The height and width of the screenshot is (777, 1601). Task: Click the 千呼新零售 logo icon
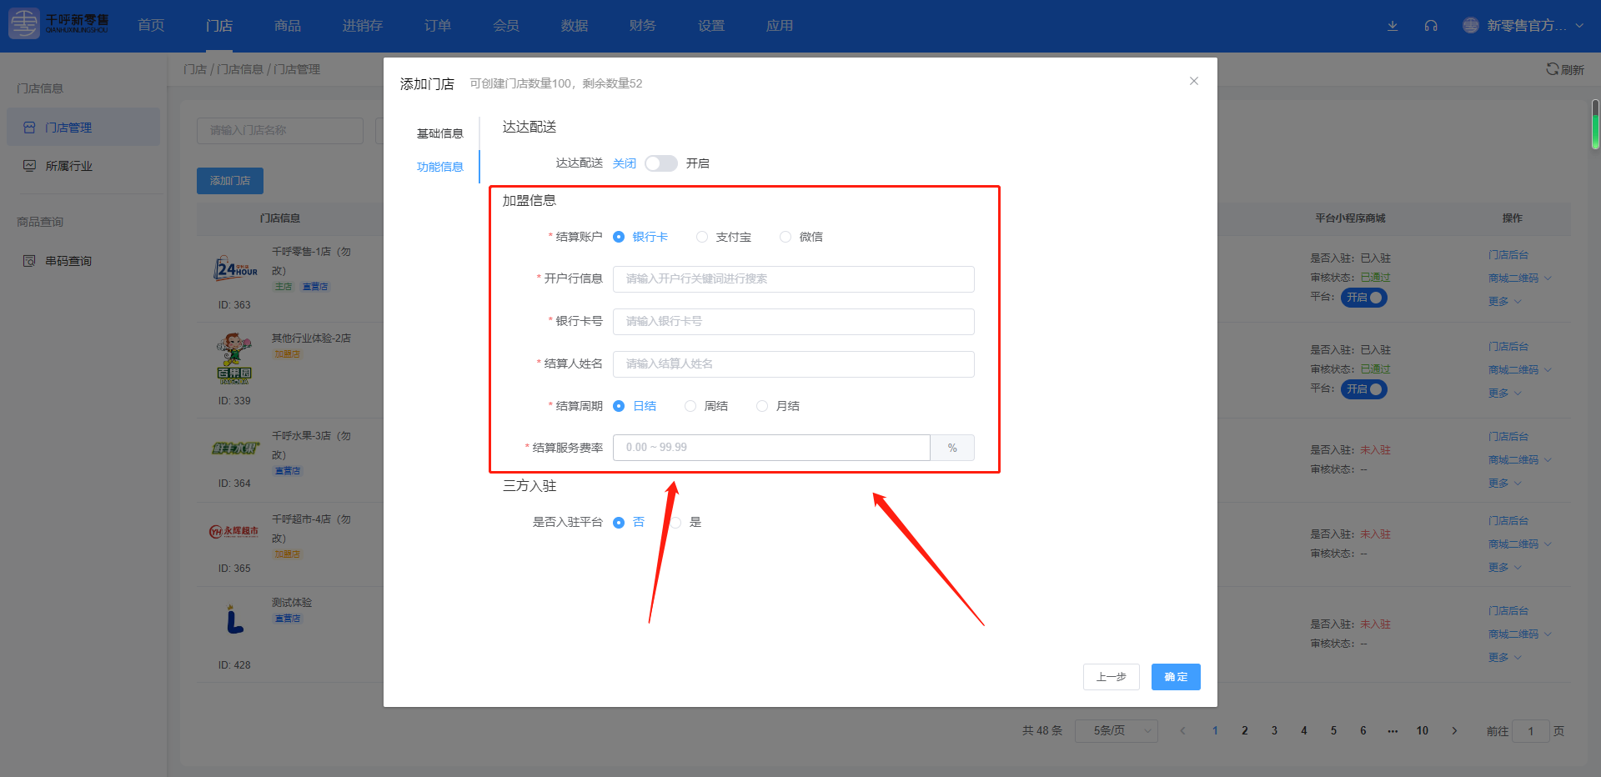[x=24, y=24]
